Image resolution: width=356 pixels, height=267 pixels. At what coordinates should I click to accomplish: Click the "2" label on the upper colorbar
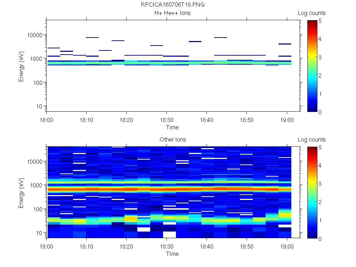(320, 75)
